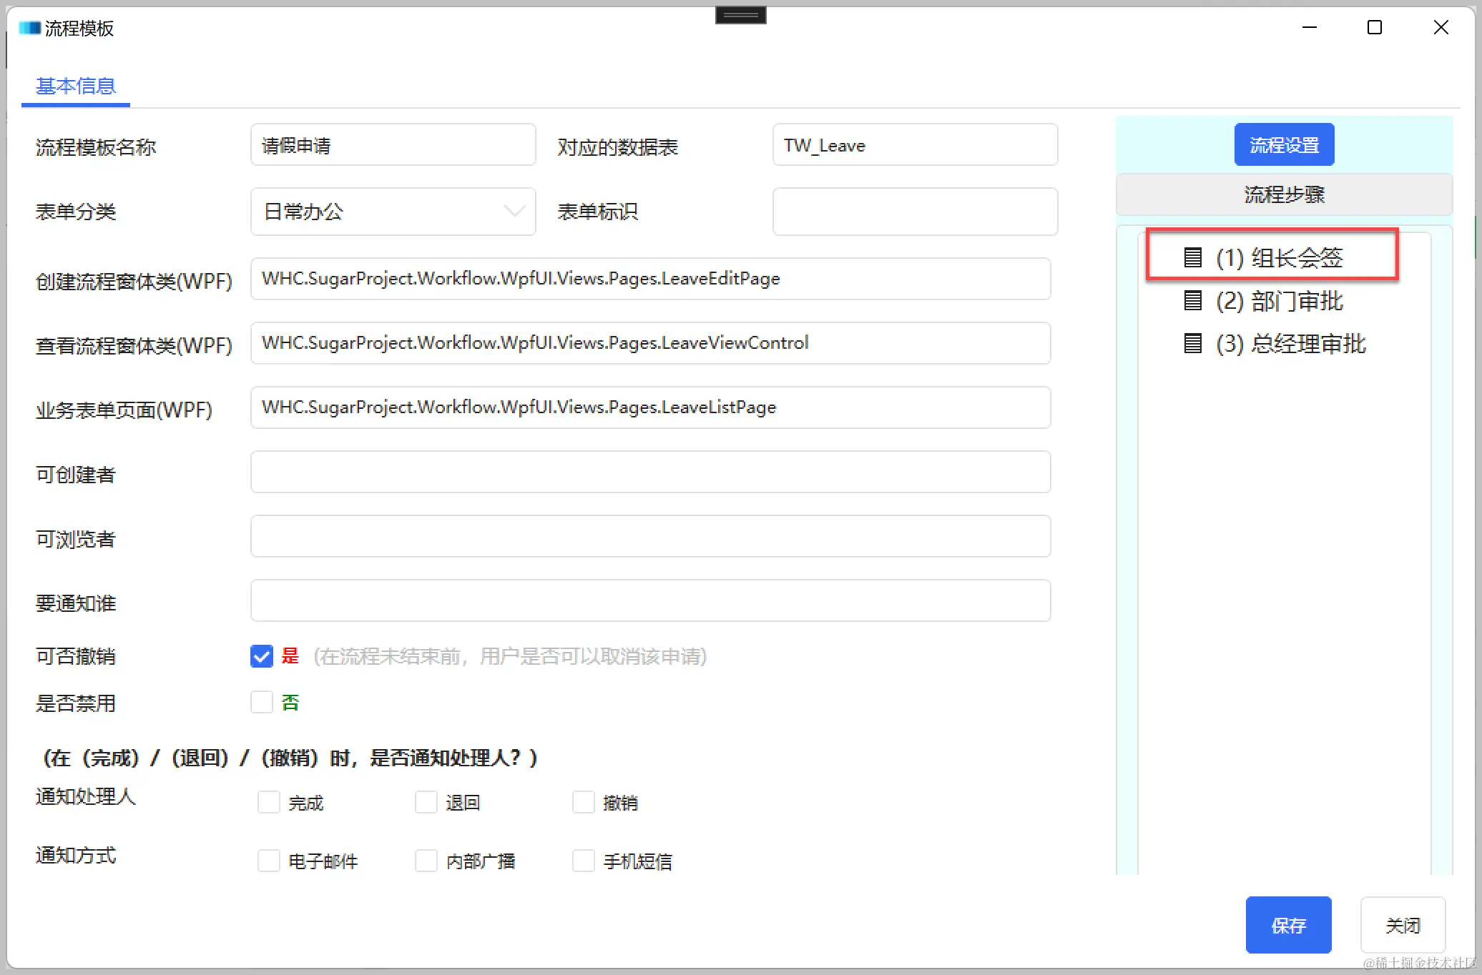Check the 完成 notify checkbox
The image size is (1482, 975).
pos(269,802)
